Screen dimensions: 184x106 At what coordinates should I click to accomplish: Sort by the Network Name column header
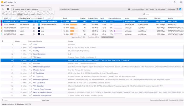(25, 18)
